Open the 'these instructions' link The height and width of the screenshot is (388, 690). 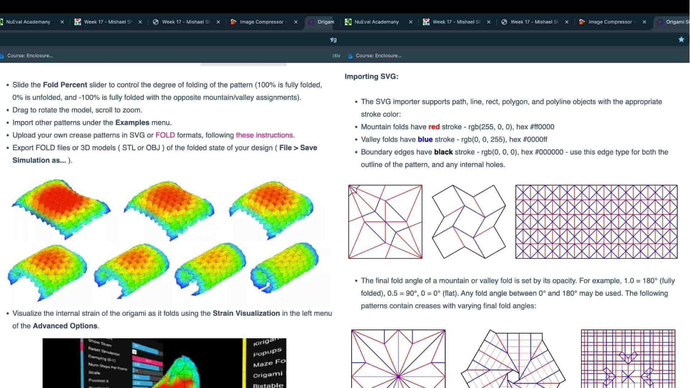[x=264, y=135]
